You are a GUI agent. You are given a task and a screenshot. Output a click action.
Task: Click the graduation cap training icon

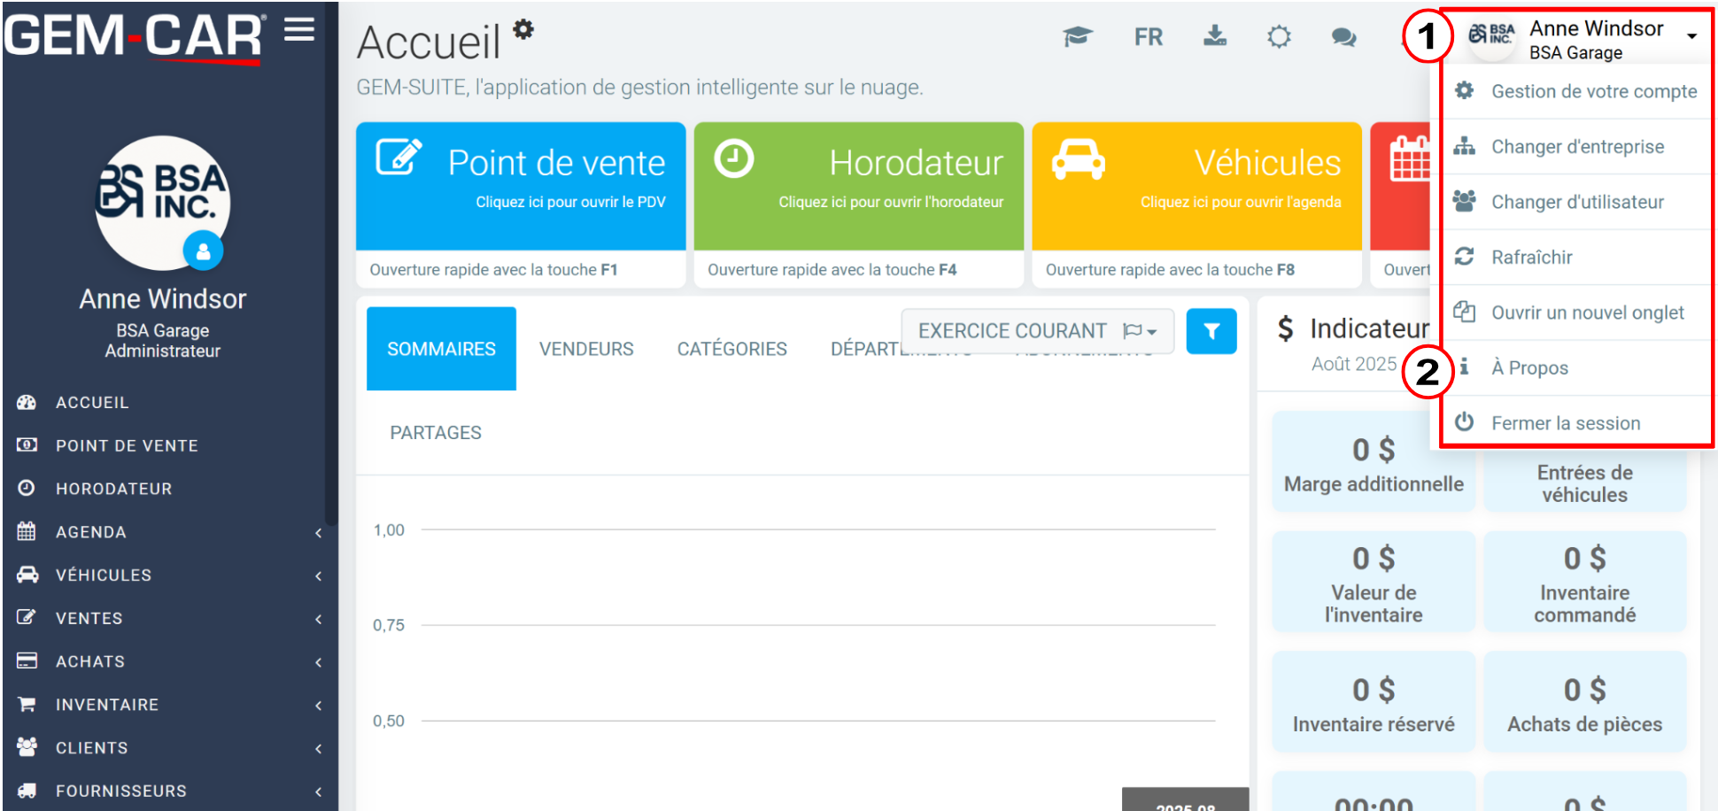1077,36
